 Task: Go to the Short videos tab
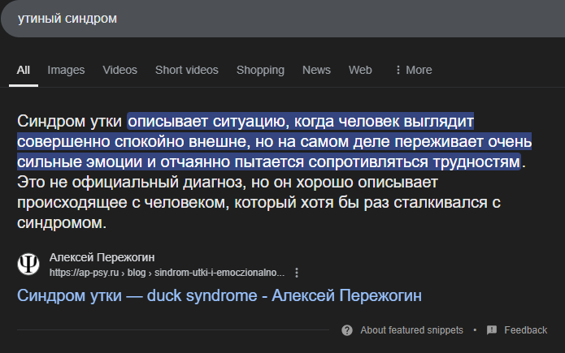point(187,70)
